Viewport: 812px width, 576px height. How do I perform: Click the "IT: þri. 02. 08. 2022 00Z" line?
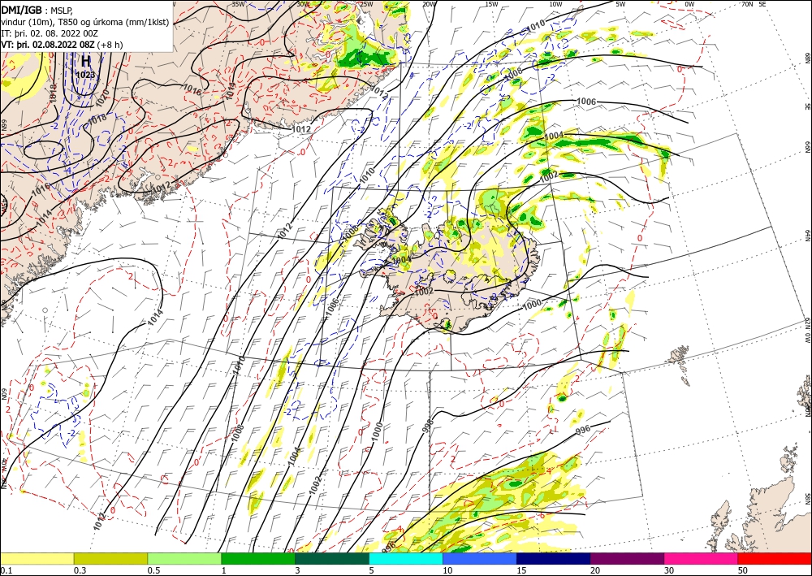(x=50, y=33)
